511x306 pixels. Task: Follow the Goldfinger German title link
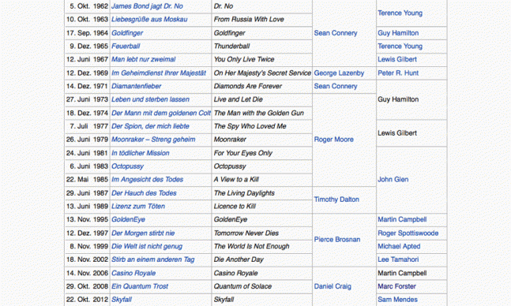pyautogui.click(x=127, y=33)
